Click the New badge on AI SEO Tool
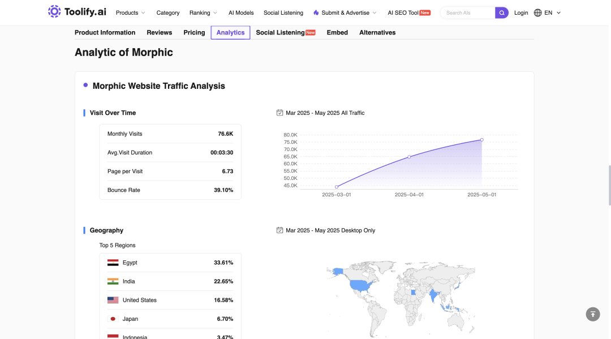This screenshot has height=339, width=611. pos(425,12)
